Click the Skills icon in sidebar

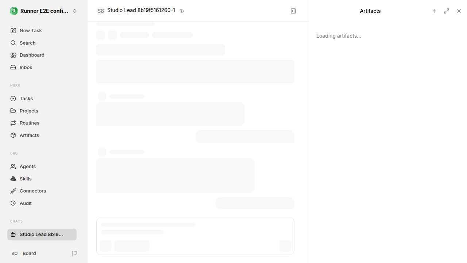coord(13,179)
